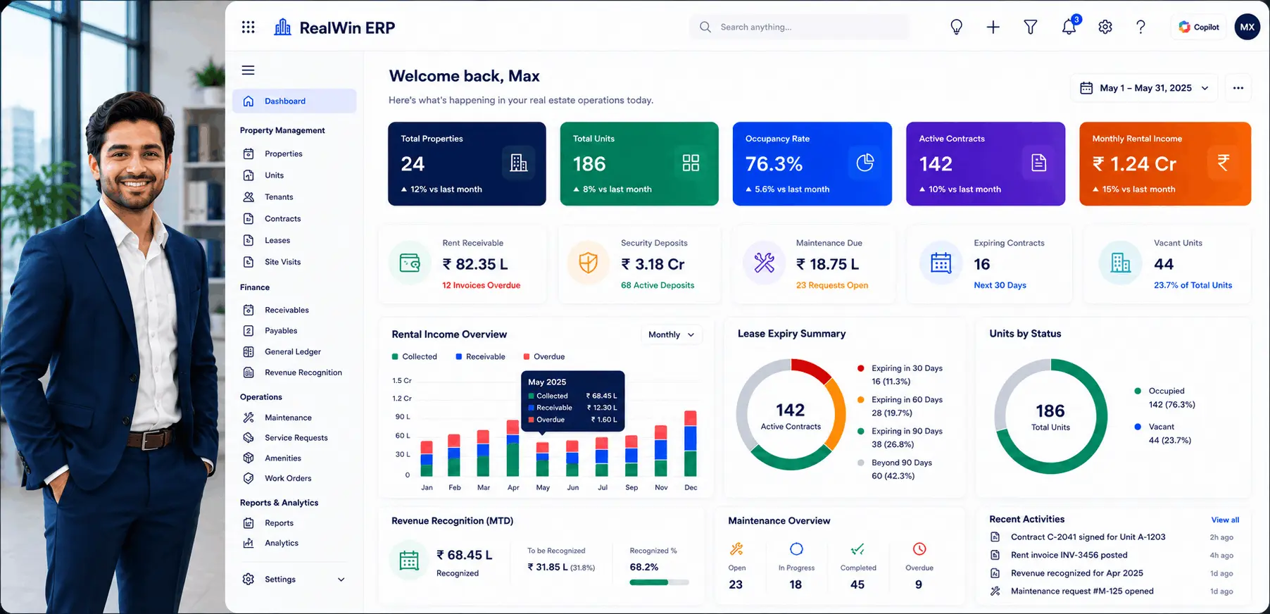Focus the Search anything field
This screenshot has height=614, width=1270.
[x=799, y=27]
